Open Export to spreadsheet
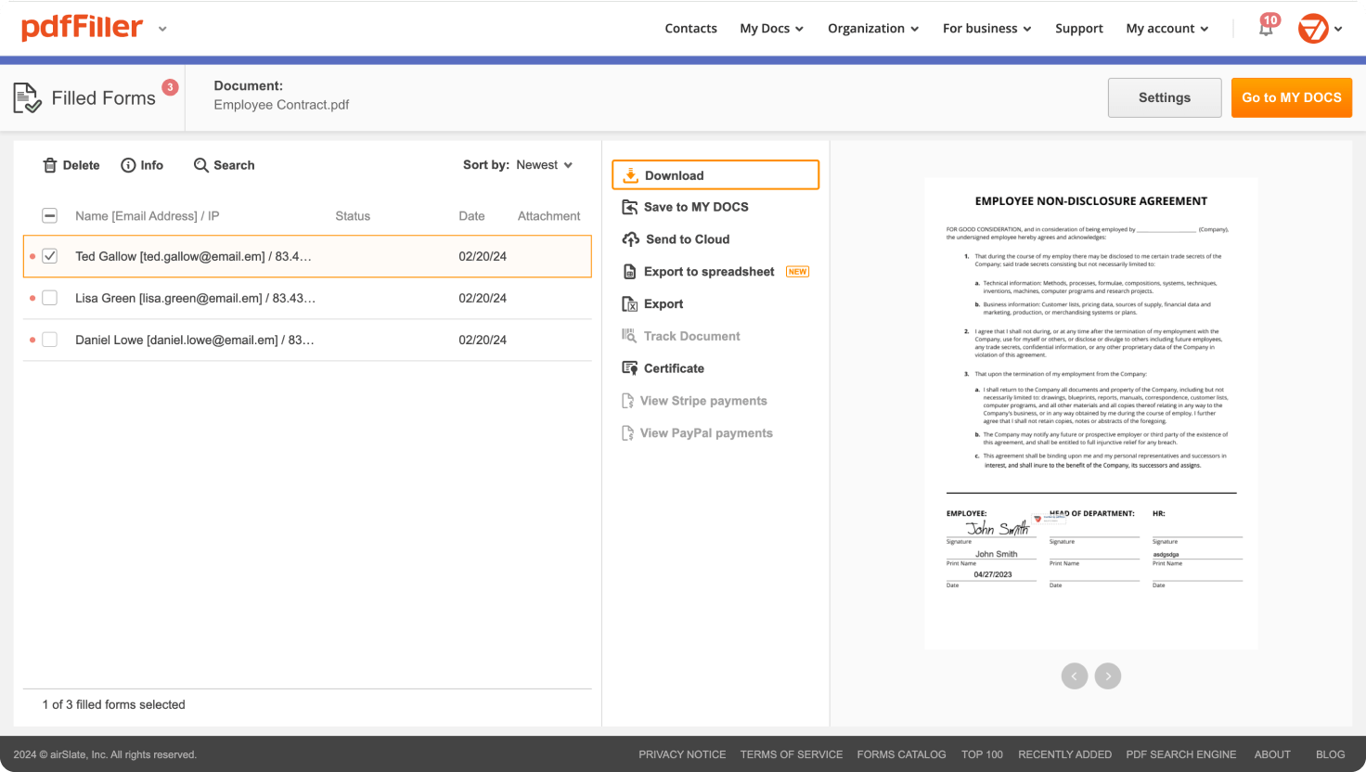Viewport: 1366px width, 772px height. 708,271
